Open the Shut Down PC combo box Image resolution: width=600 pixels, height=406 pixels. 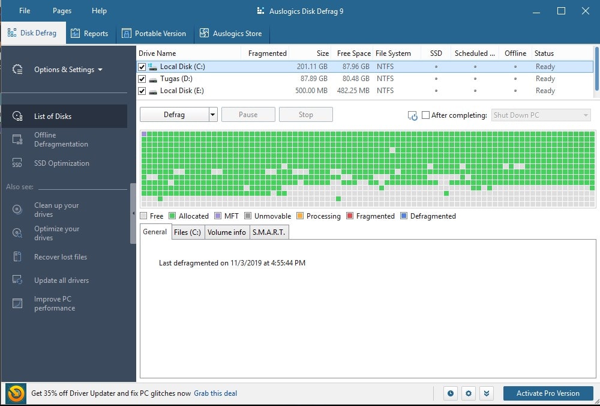[541, 115]
